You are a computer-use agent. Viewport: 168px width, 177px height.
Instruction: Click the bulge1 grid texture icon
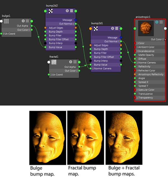6,21
